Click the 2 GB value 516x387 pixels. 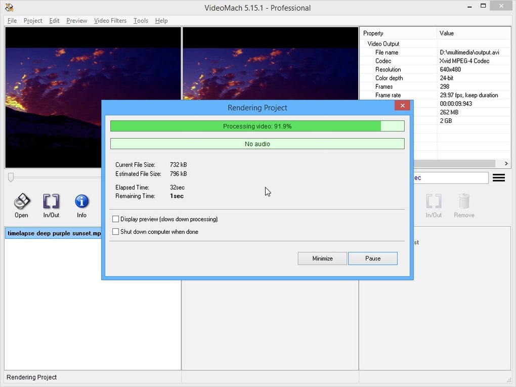point(446,121)
